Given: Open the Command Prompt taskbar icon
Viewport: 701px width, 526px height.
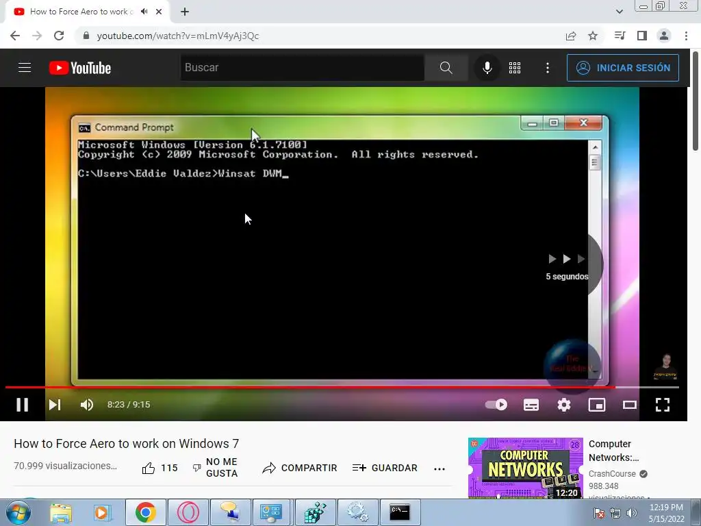Looking at the screenshot, I should tap(399, 512).
